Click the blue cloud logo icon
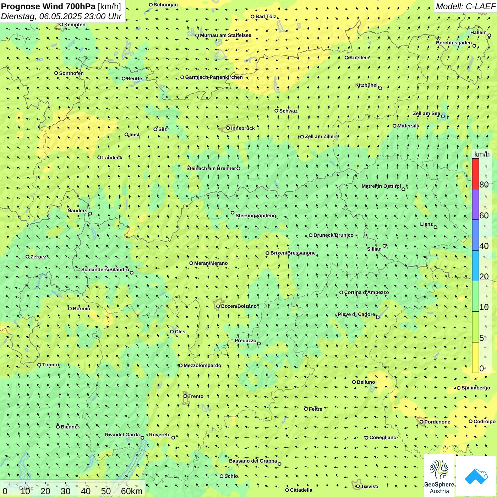 tap(476, 476)
